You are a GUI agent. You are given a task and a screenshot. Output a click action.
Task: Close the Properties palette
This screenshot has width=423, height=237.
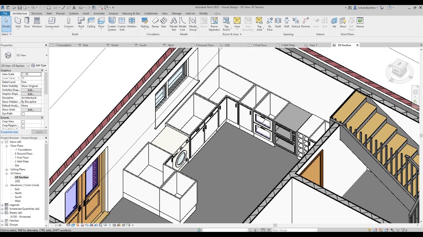tap(46, 45)
